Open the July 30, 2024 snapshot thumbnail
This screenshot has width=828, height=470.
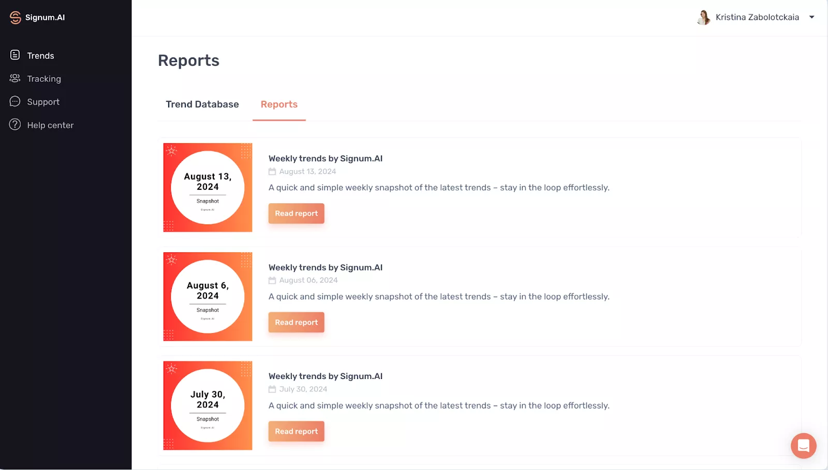(x=208, y=405)
